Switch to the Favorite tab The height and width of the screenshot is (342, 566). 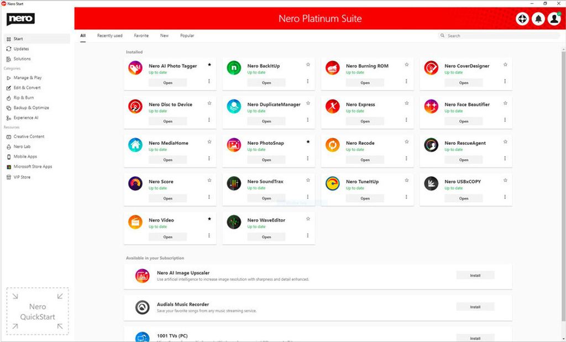click(141, 36)
